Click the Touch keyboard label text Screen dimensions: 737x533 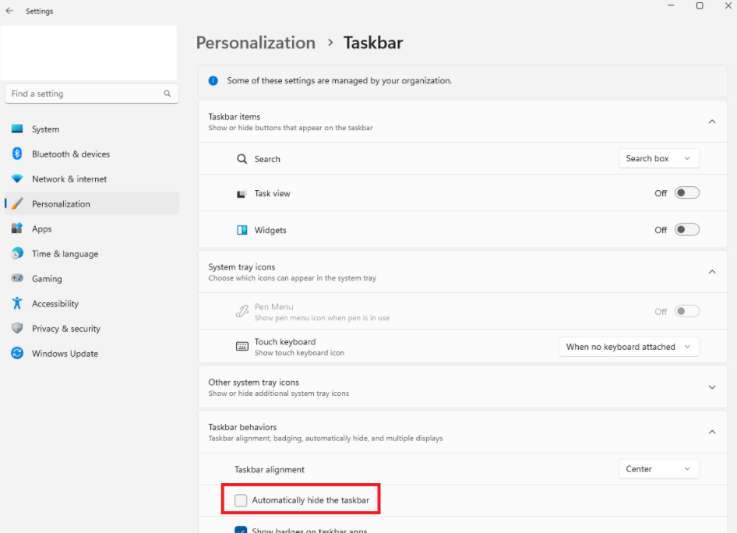[x=285, y=342]
